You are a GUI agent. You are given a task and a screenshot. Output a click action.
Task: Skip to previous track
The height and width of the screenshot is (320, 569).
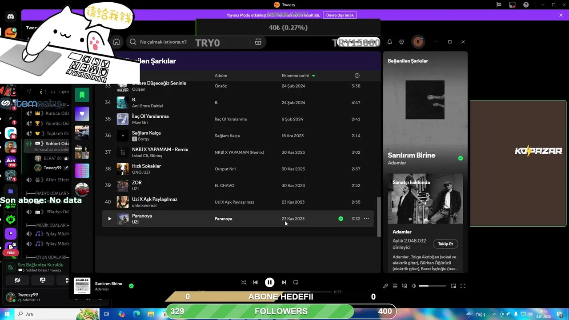coord(255,282)
